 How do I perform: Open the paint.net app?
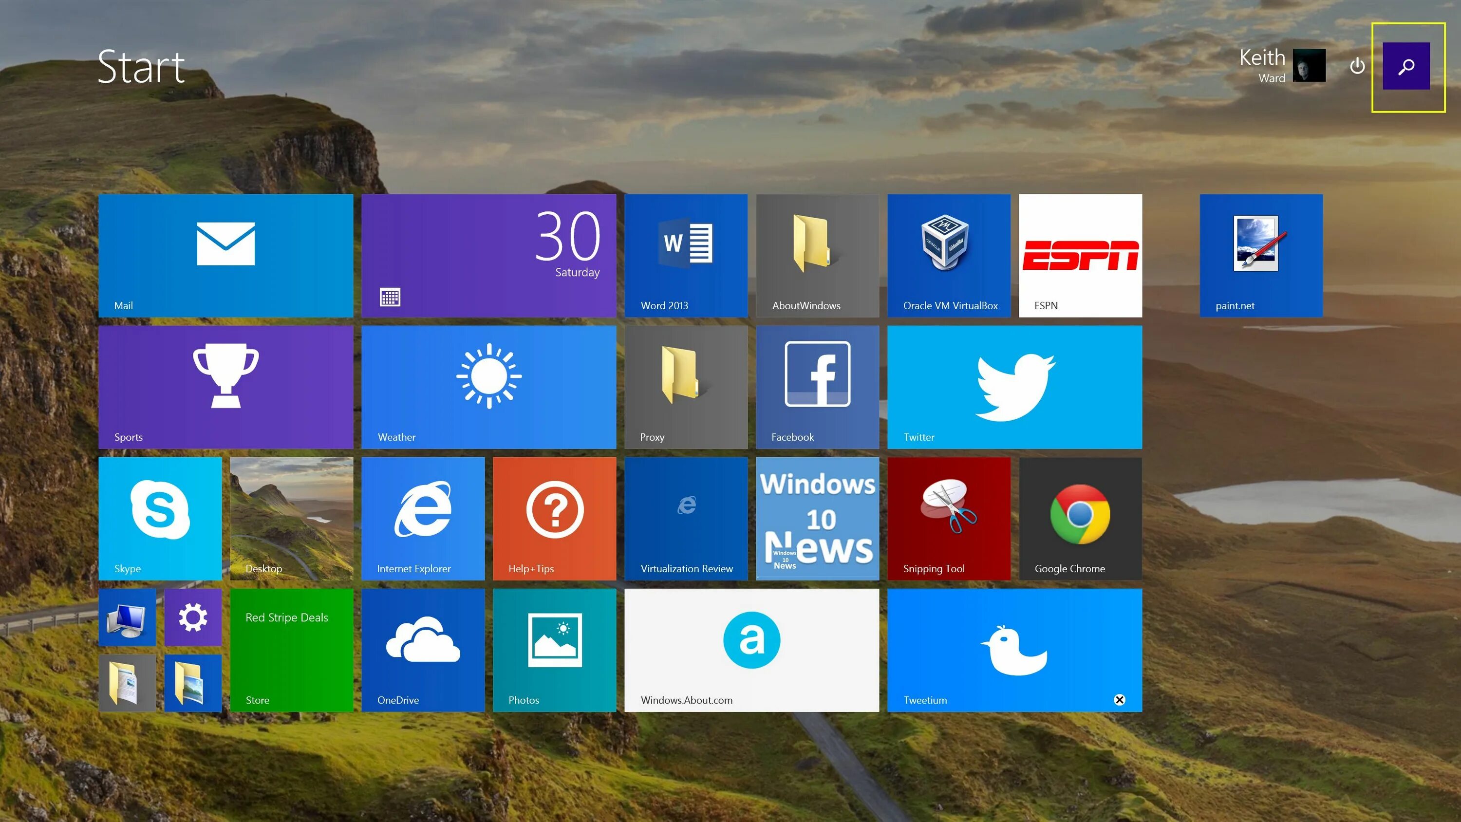tap(1261, 255)
